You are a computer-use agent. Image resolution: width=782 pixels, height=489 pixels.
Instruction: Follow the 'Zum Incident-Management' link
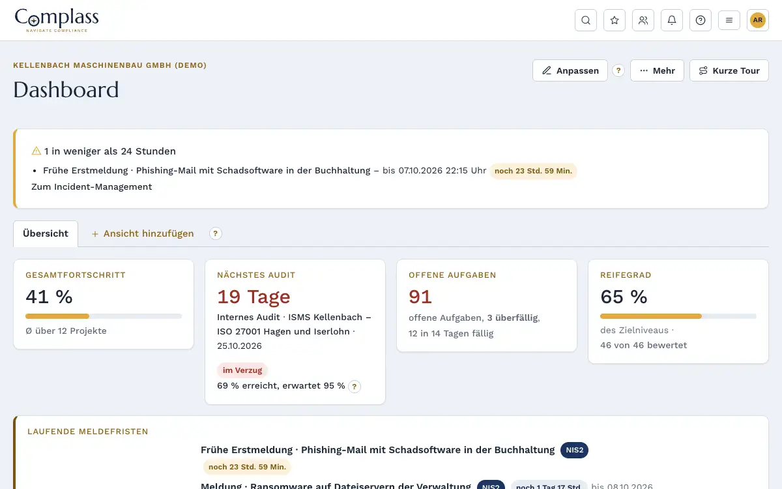coord(92,186)
